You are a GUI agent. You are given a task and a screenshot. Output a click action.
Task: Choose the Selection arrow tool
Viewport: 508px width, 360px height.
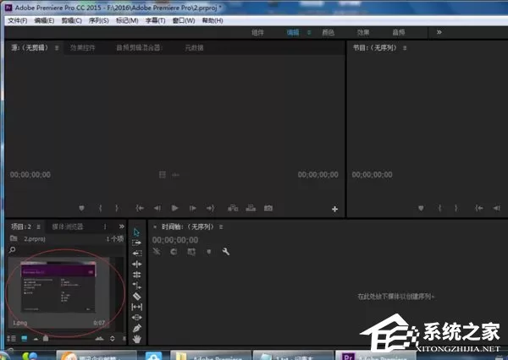click(x=136, y=232)
